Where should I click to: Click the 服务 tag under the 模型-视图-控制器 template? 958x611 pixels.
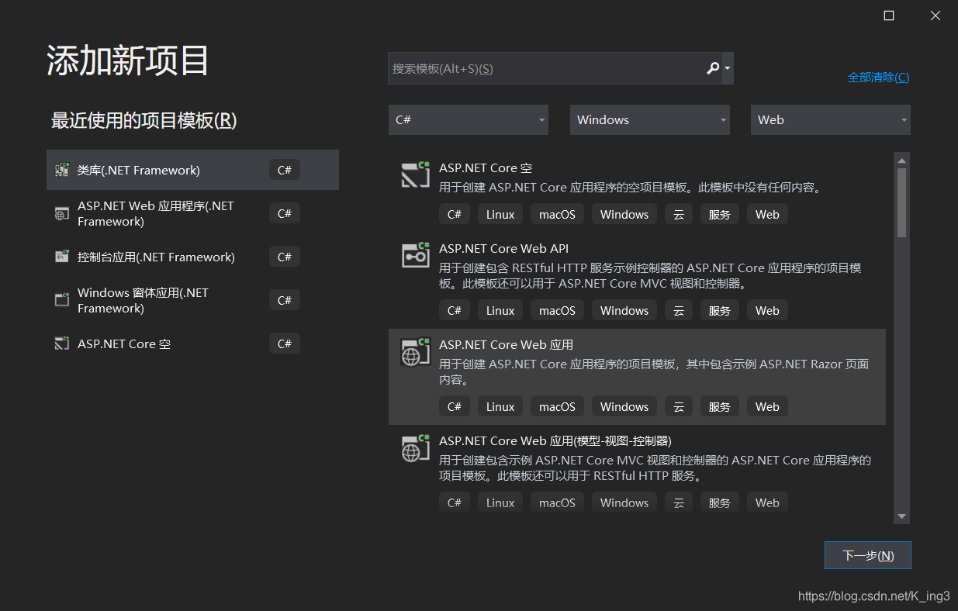pos(720,502)
